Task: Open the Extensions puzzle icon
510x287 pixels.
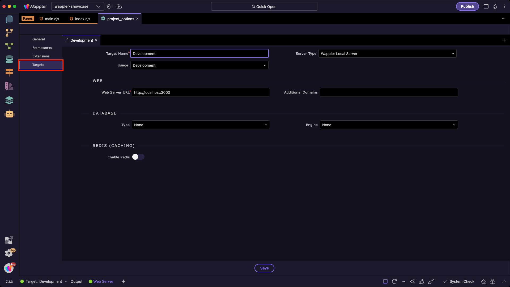Action: coord(9,240)
